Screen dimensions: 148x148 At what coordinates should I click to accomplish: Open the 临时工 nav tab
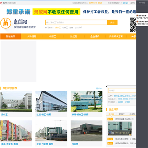pyautogui.click(x=53, y=37)
